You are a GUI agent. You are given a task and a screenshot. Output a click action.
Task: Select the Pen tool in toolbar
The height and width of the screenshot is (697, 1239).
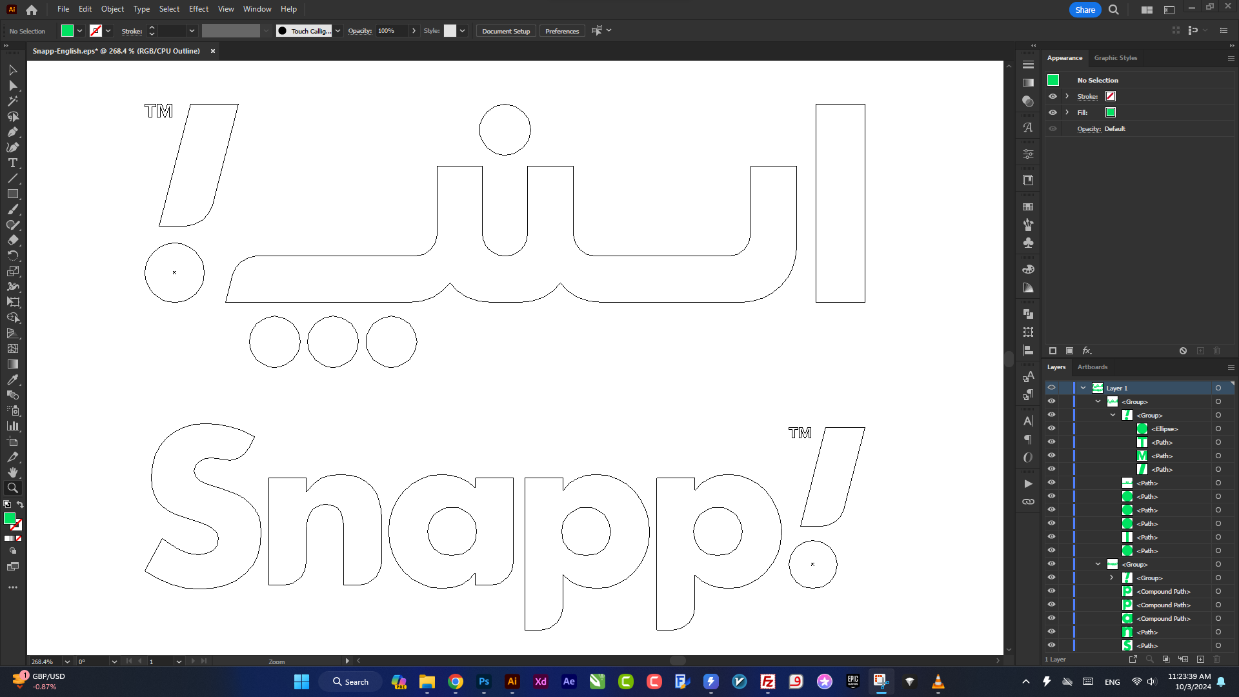click(x=12, y=132)
